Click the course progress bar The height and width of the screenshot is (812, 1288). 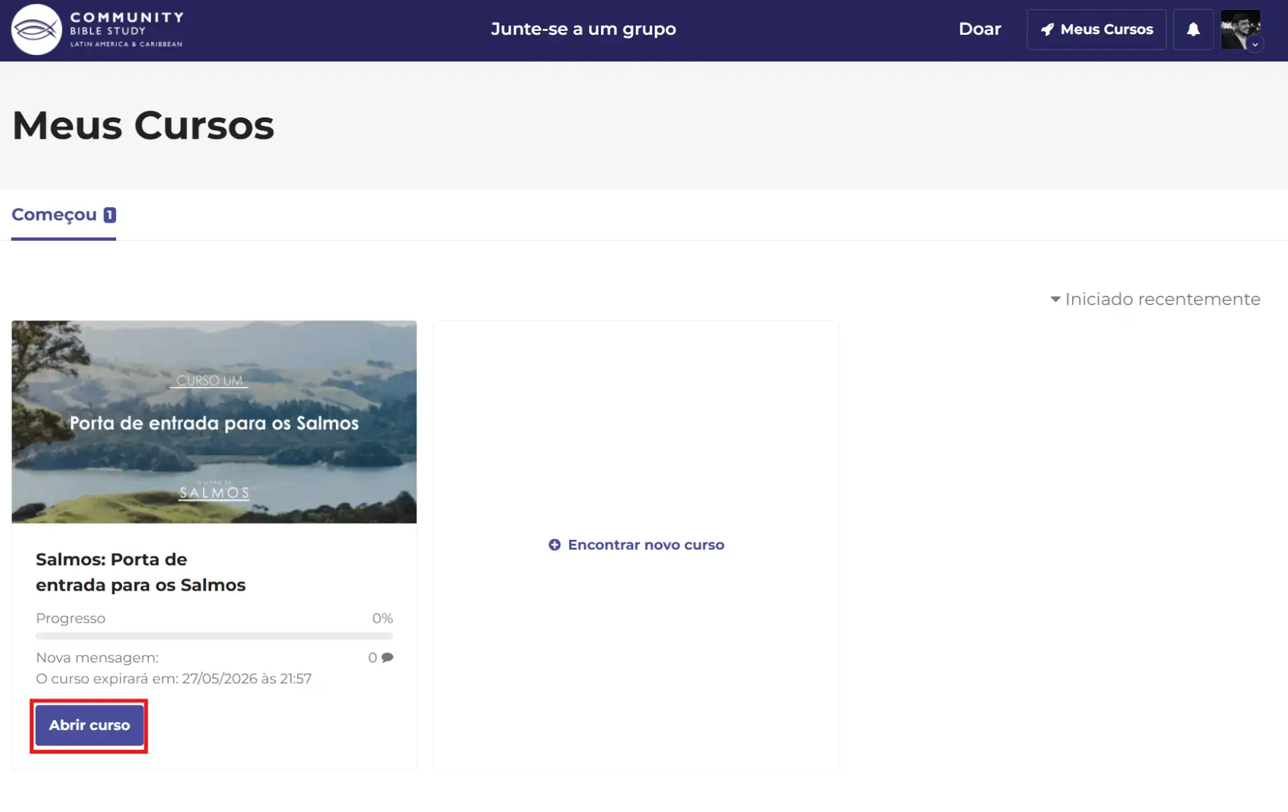pyautogui.click(x=214, y=636)
